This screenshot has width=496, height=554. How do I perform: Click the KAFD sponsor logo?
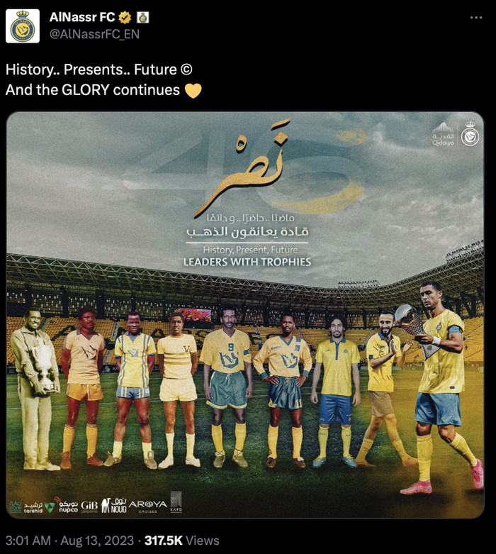tap(176, 502)
